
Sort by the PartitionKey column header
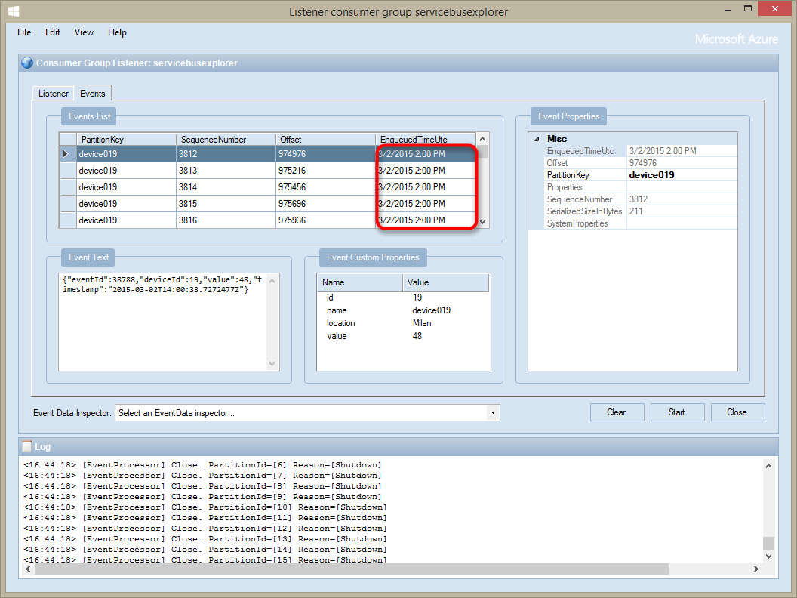(x=126, y=140)
